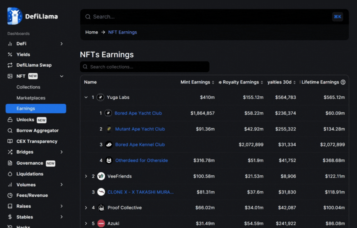This screenshot has height=228, width=357.
Task: Click the VeeFriends logo icon
Action: [101, 176]
